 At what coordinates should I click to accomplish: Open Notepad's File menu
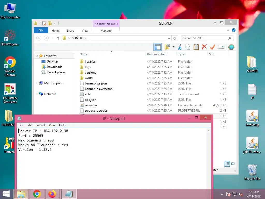[x=21, y=125]
